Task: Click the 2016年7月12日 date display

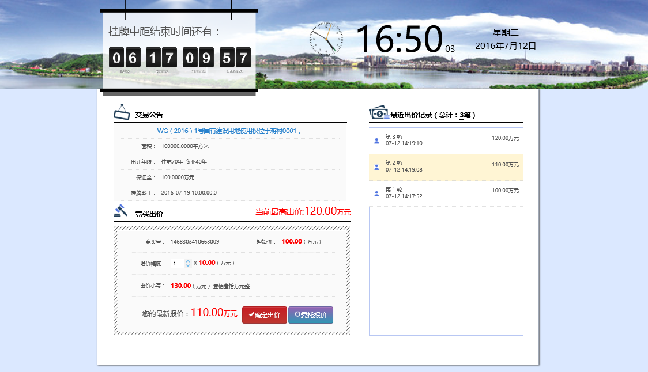Action: [x=506, y=46]
